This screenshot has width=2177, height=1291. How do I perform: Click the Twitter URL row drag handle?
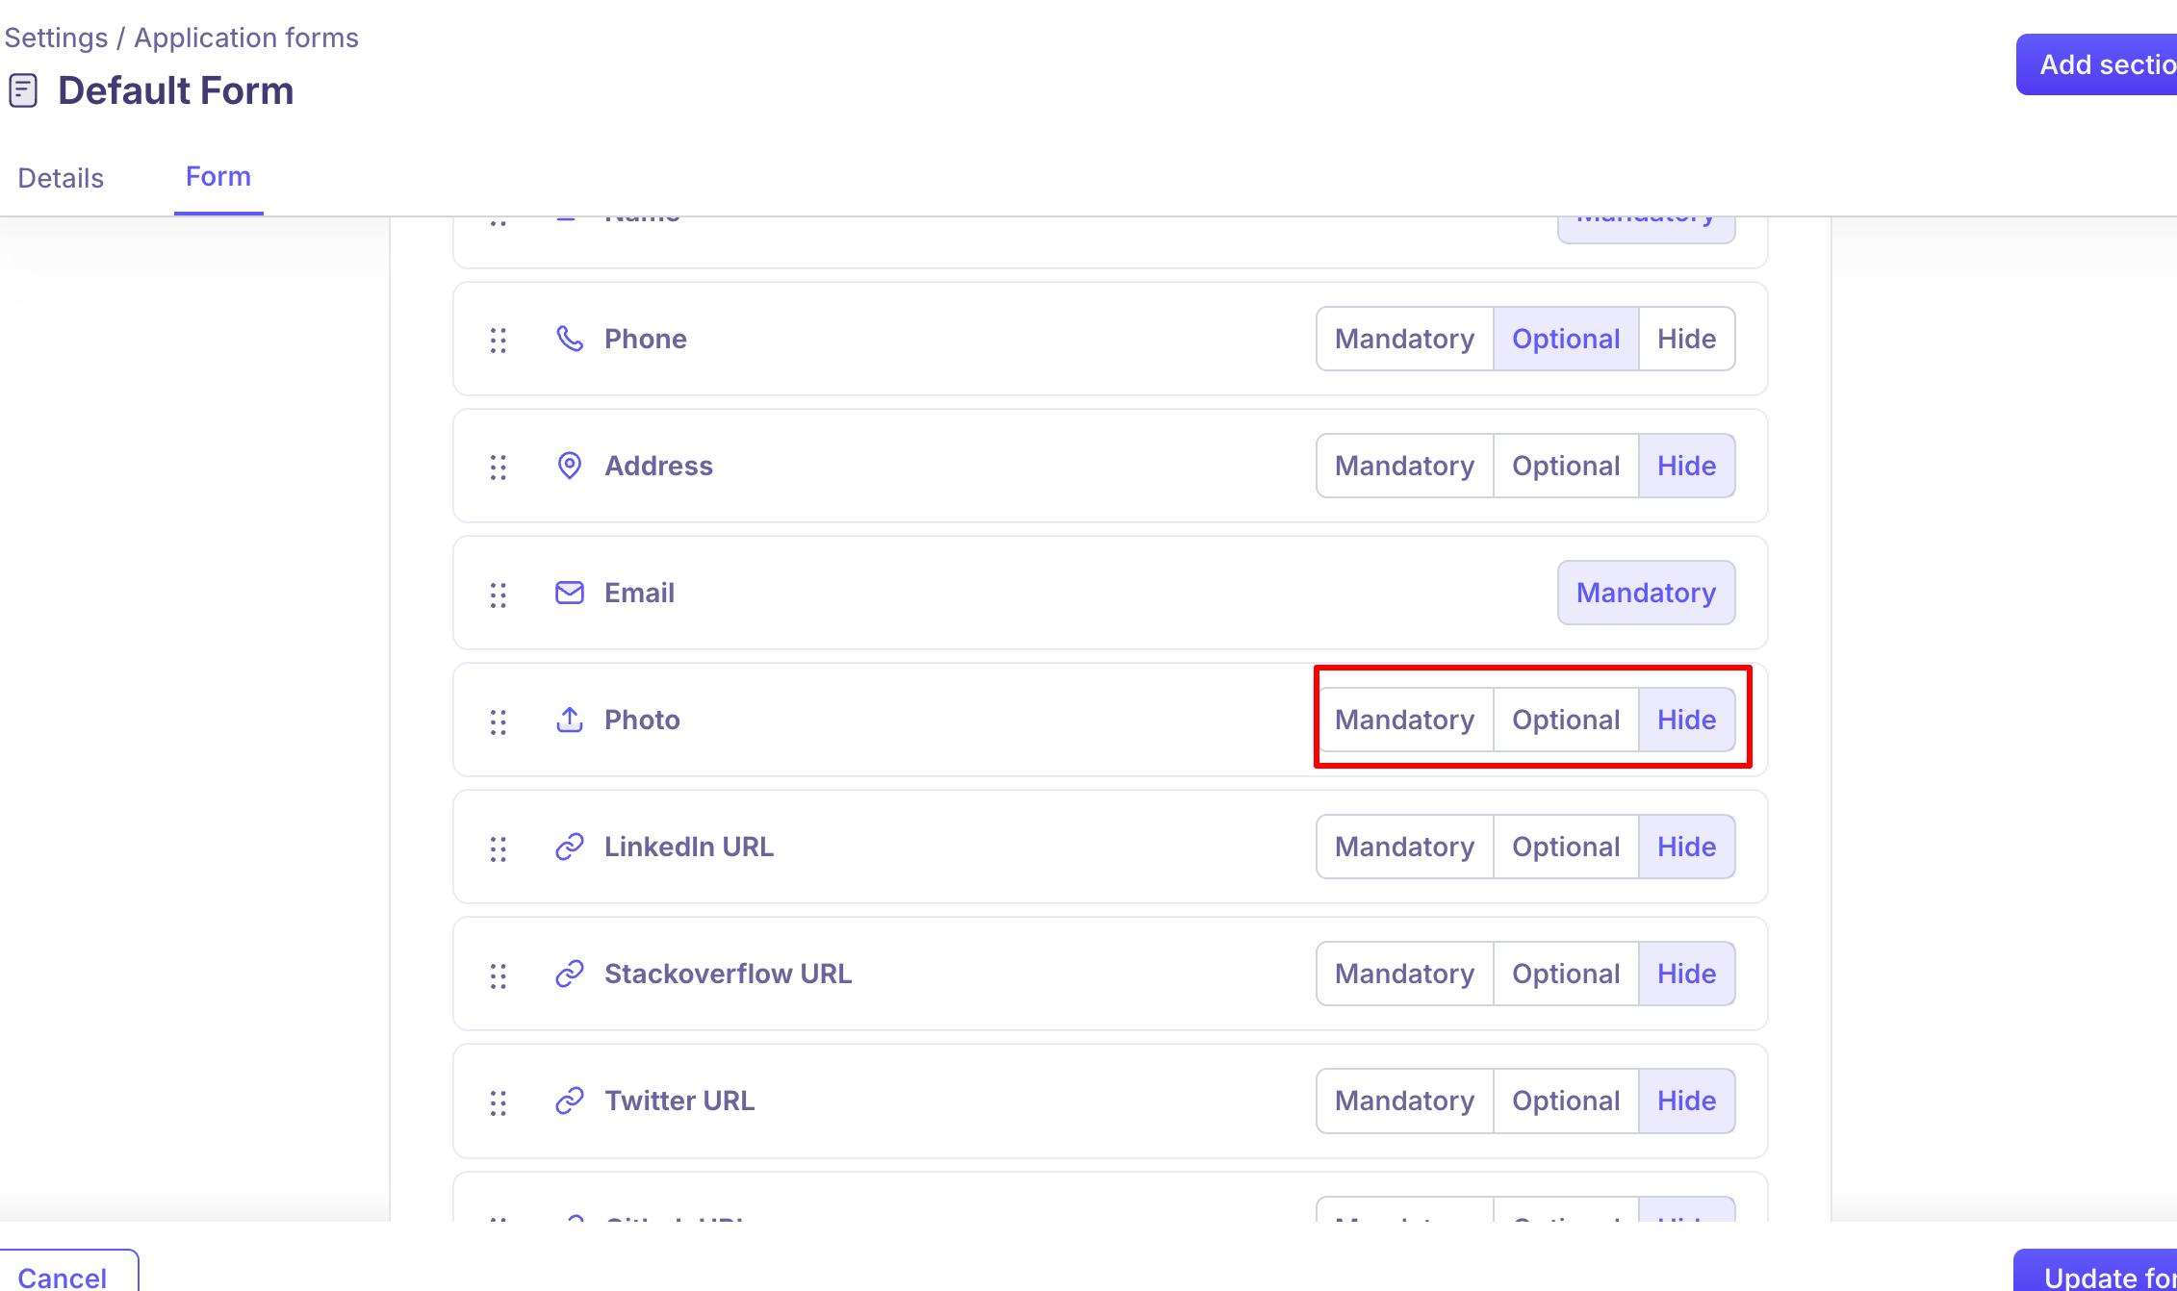(498, 1101)
